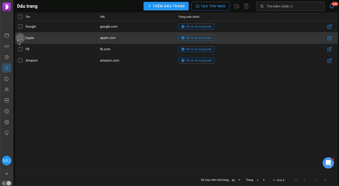339x186 pixels.
Task: Check the Apple row checkbox
Action: pyautogui.click(x=20, y=38)
